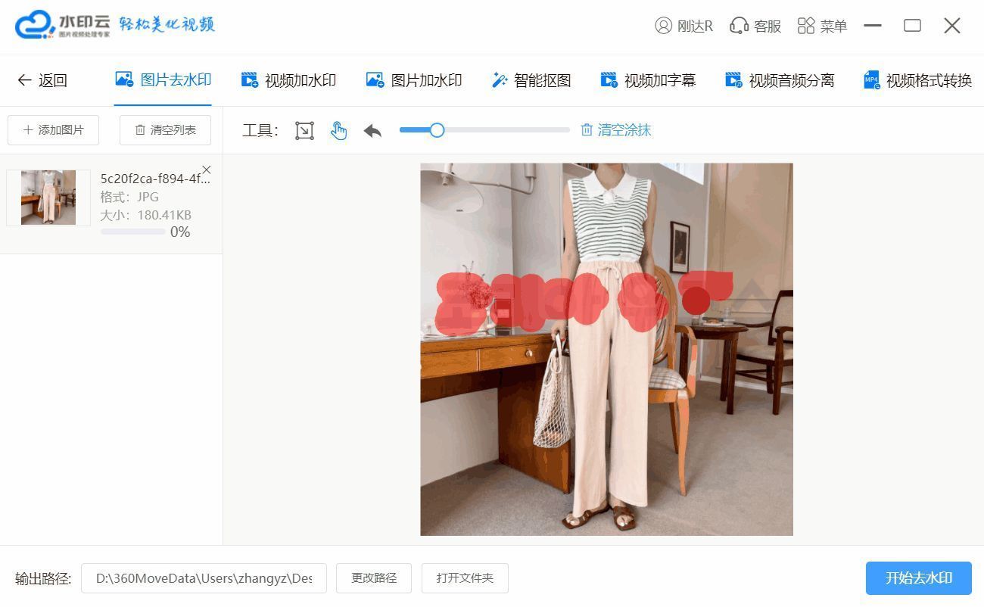Open the 菜单 grid menu
This screenshot has width=984, height=607.
tap(806, 26)
